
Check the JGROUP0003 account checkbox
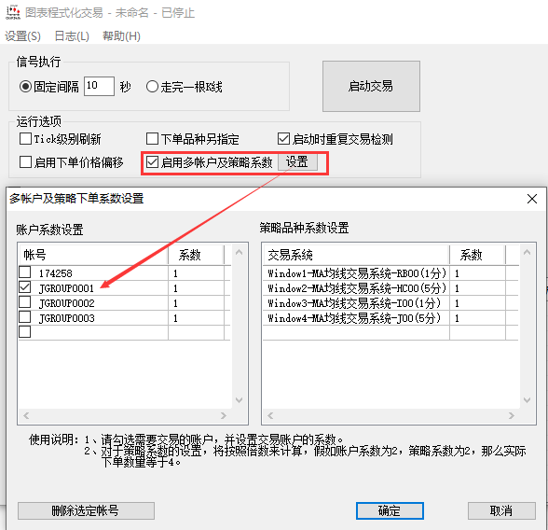tap(25, 317)
